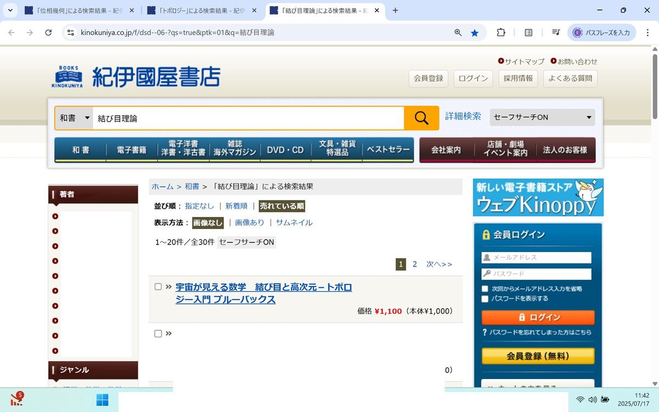This screenshot has height=412, width=659.
Task: Go to results page 2
Action: coord(415,264)
